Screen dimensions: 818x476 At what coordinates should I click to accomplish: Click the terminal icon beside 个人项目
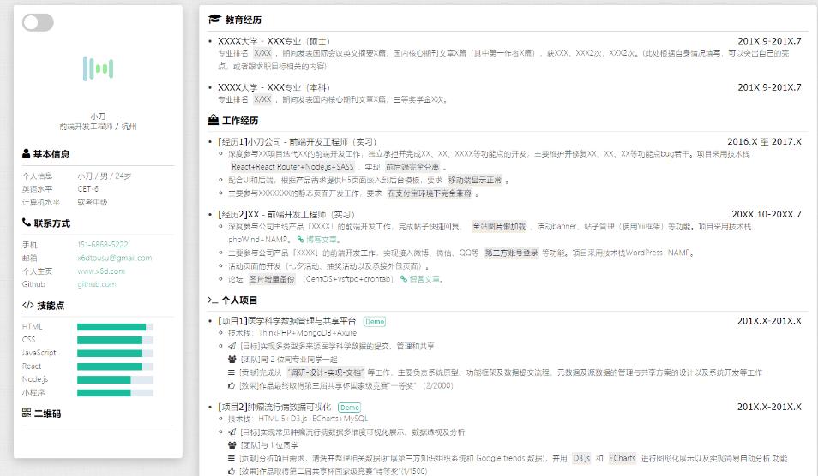[x=213, y=300]
